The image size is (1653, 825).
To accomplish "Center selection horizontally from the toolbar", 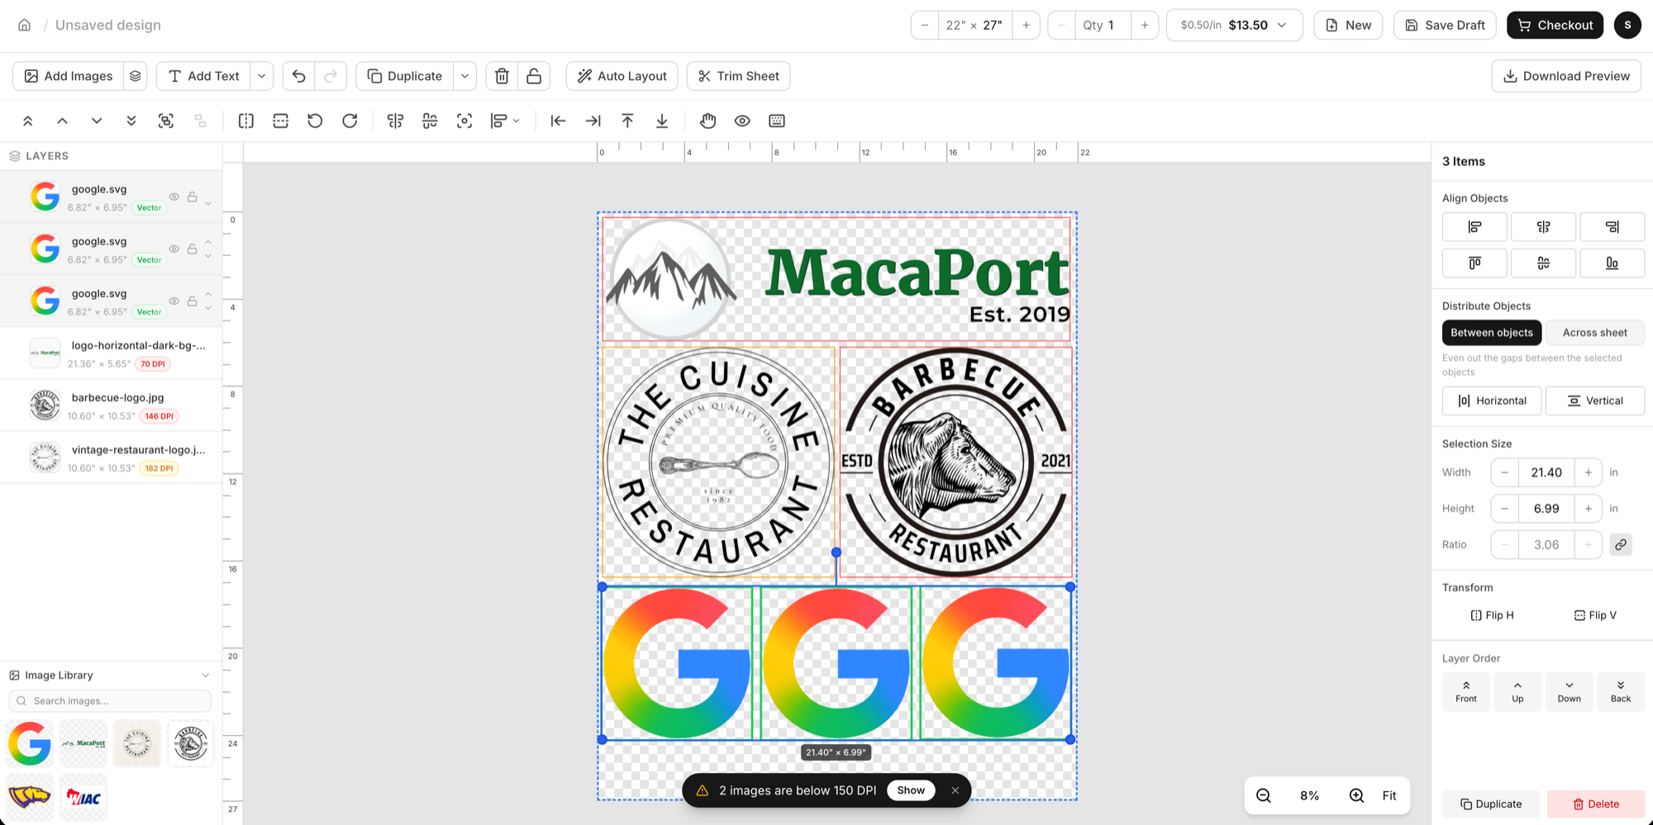I will tap(396, 121).
